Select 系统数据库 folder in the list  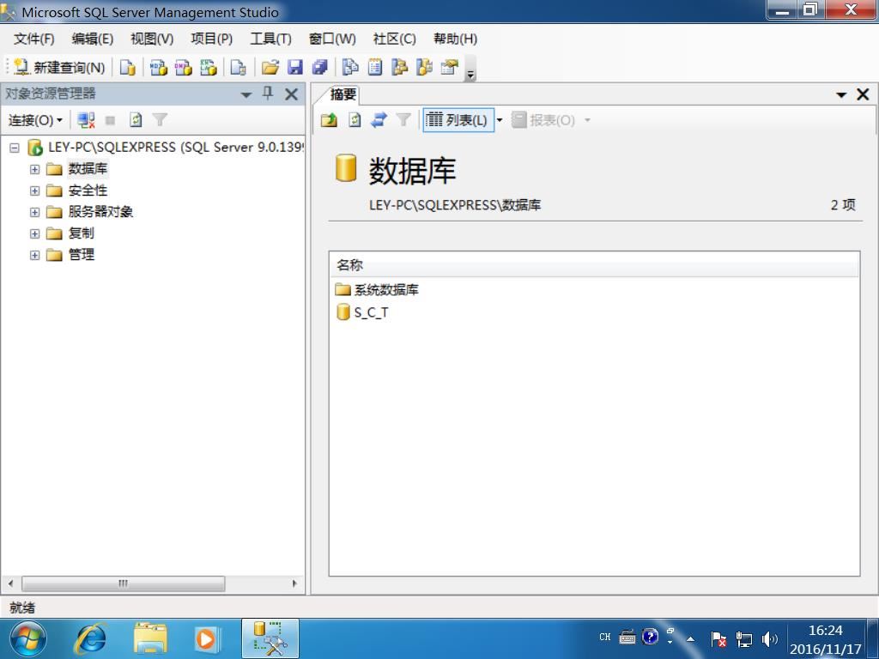[377, 289]
